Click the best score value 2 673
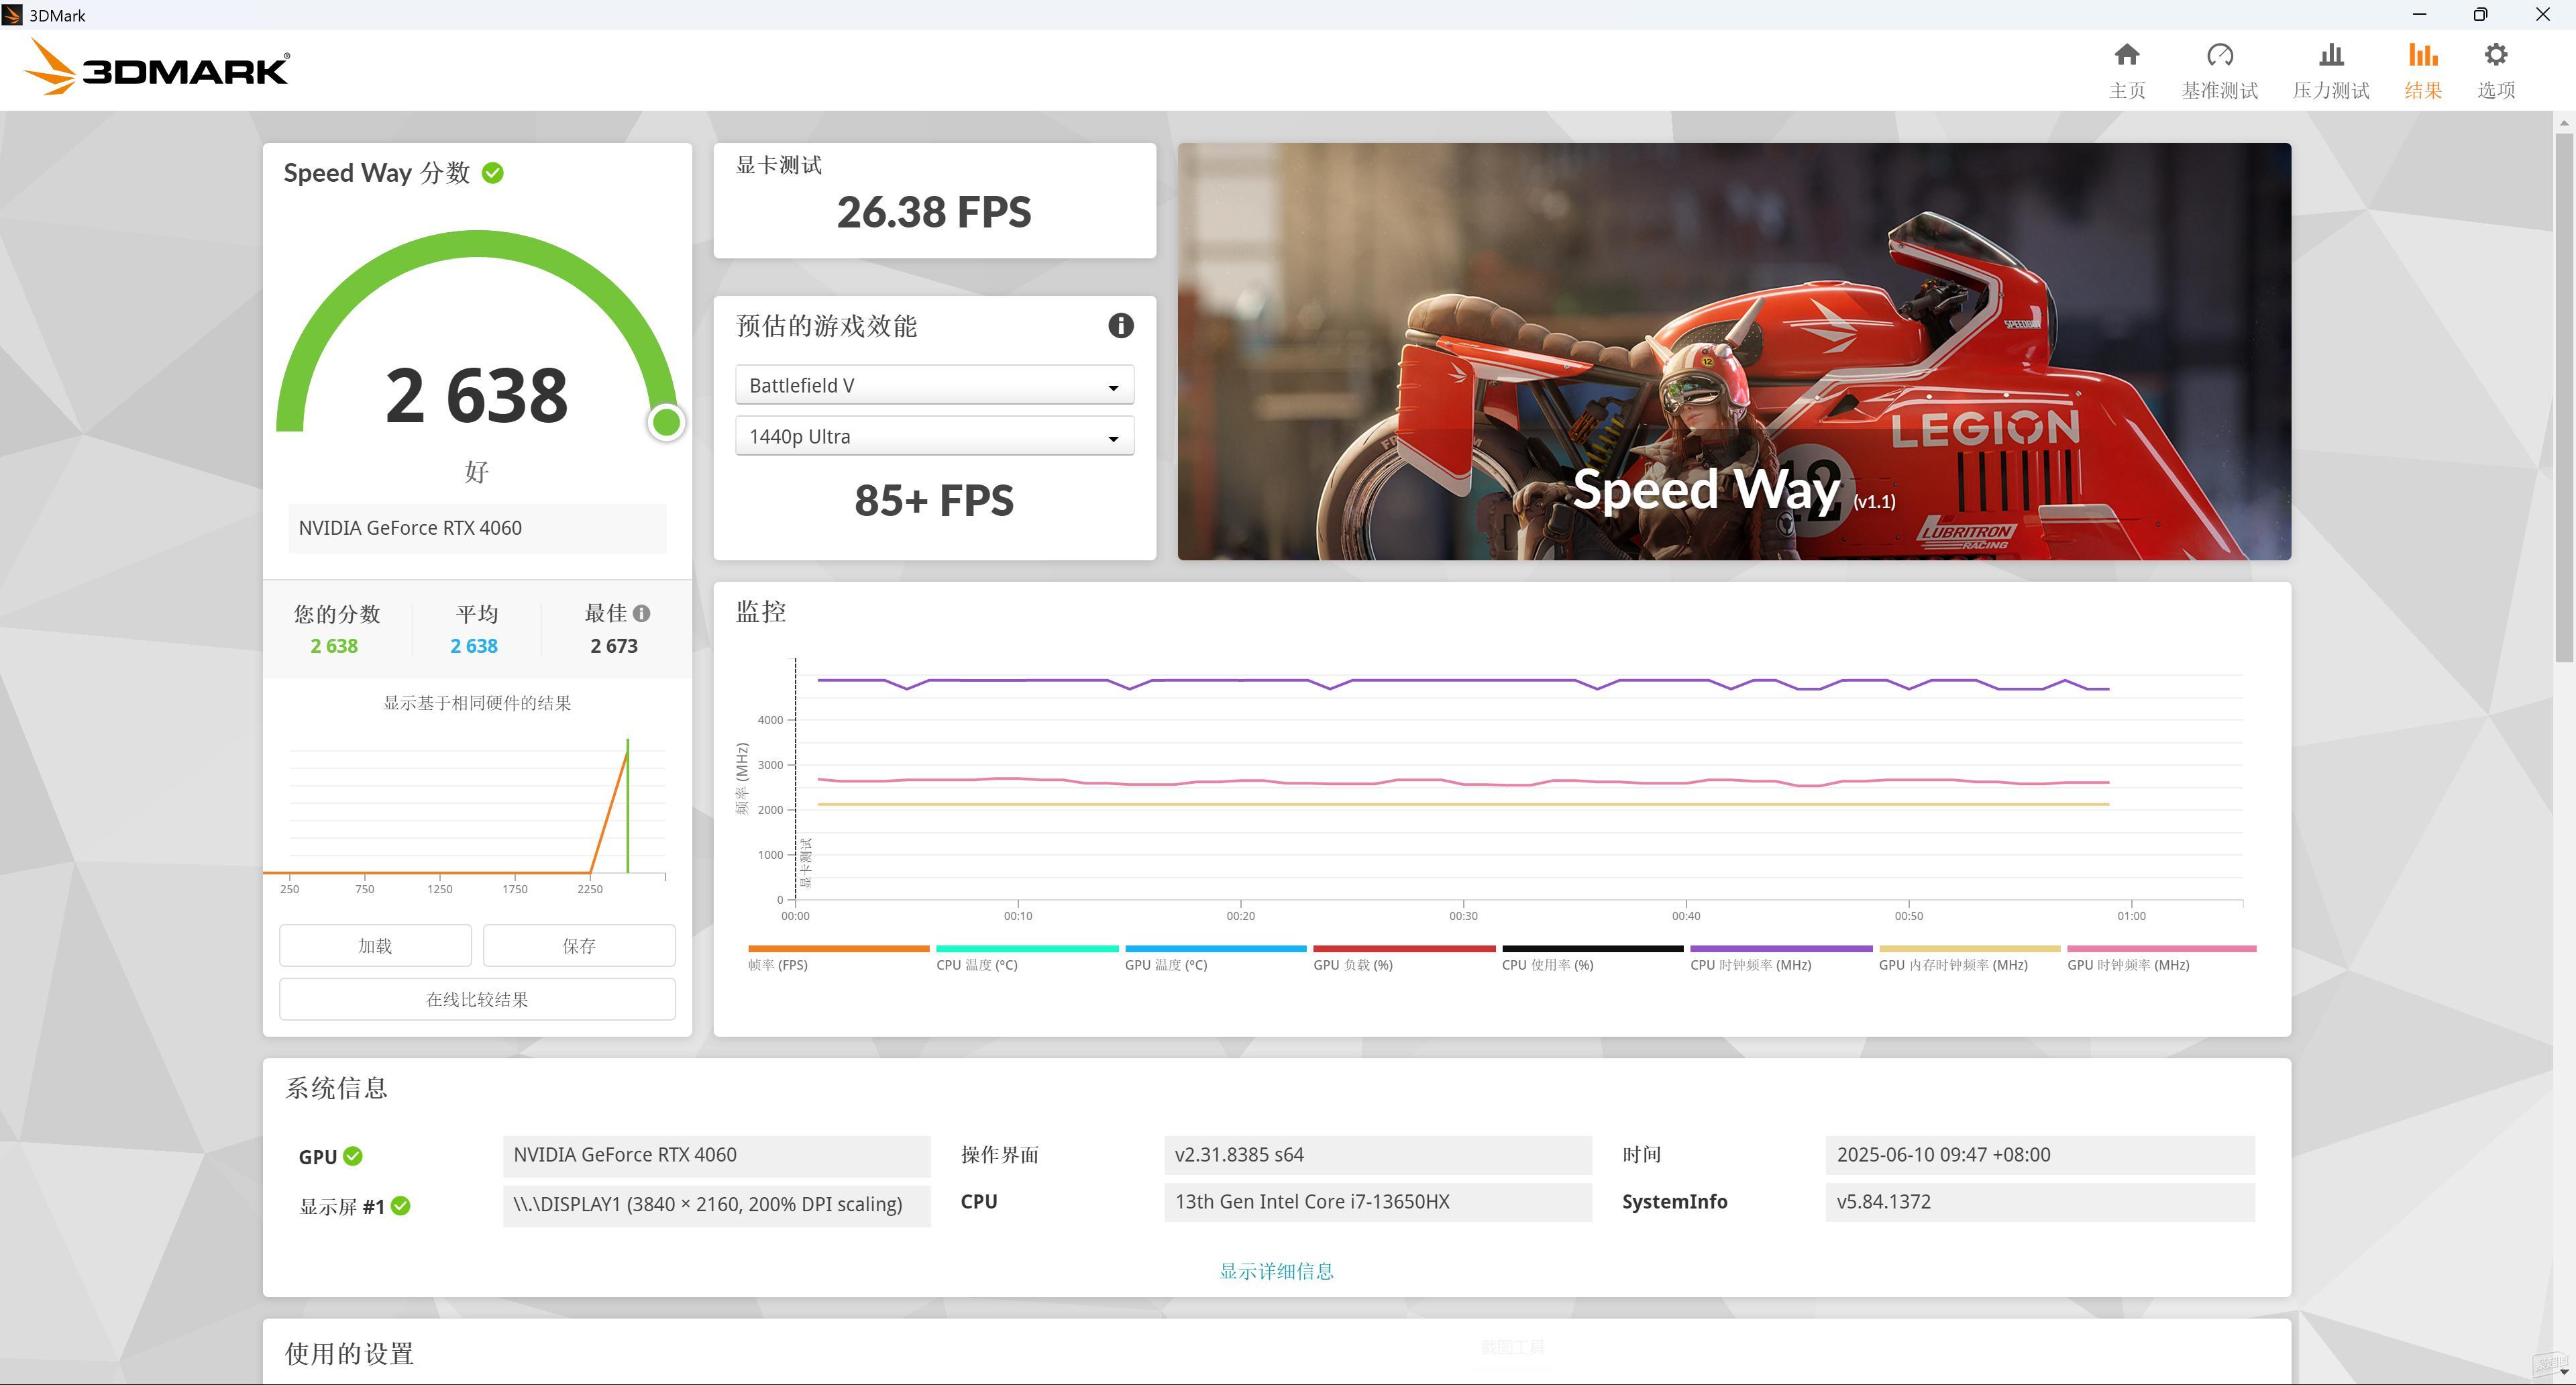 pos(613,646)
